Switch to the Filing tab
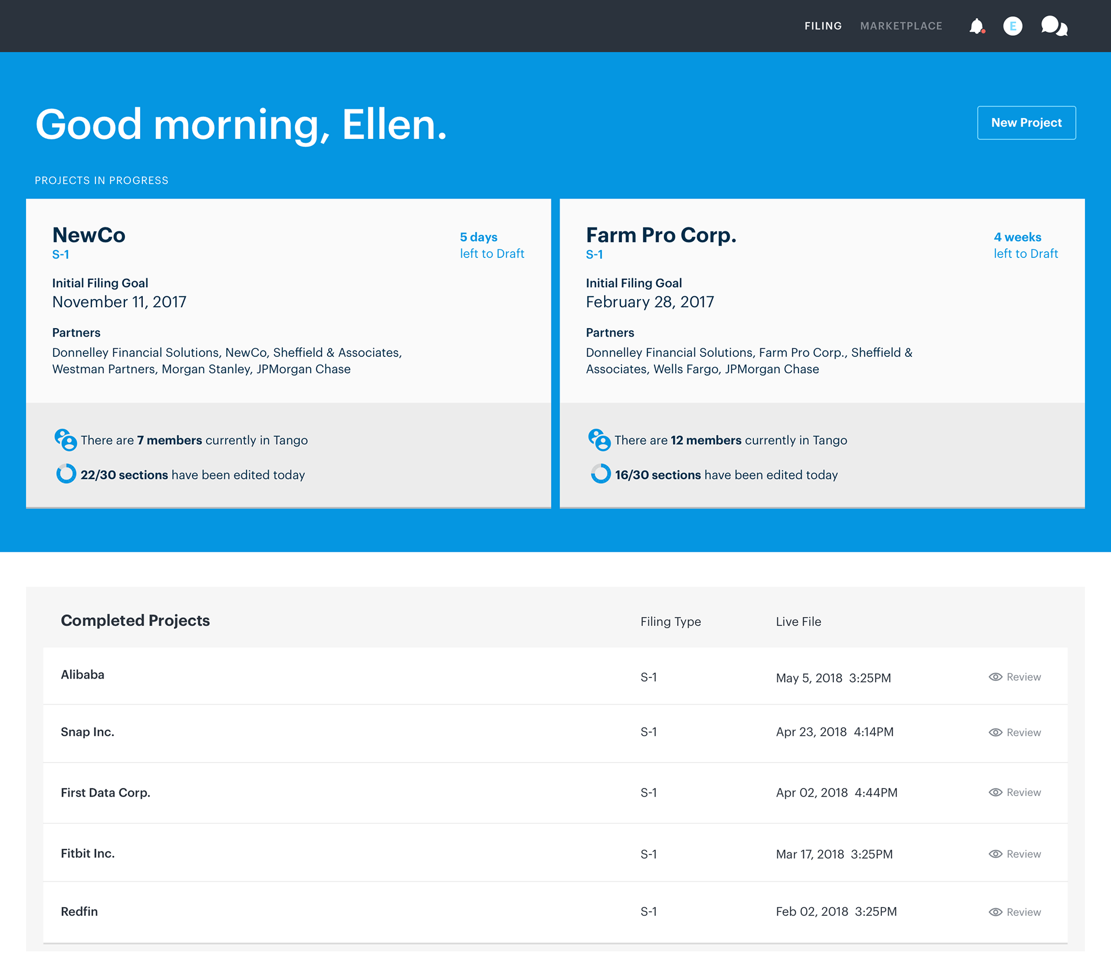The width and height of the screenshot is (1111, 980). click(x=823, y=26)
